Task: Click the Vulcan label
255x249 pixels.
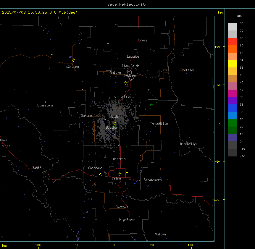Action: [161, 234]
